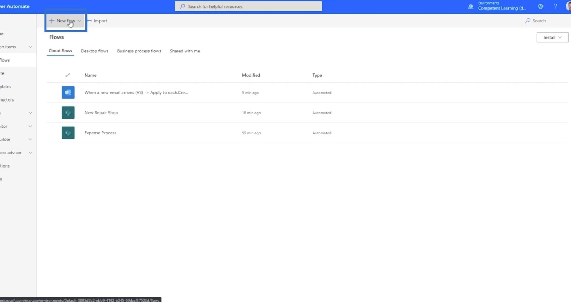Sort by the Modified column header

coord(251,75)
